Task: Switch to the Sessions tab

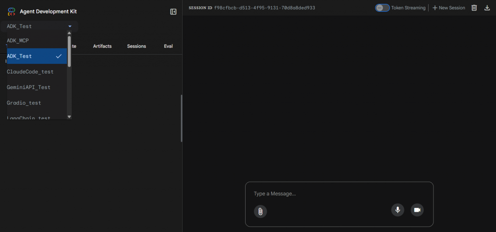Action: 136,46
